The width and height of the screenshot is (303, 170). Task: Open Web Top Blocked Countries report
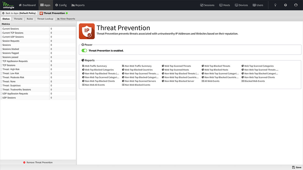click(137, 70)
